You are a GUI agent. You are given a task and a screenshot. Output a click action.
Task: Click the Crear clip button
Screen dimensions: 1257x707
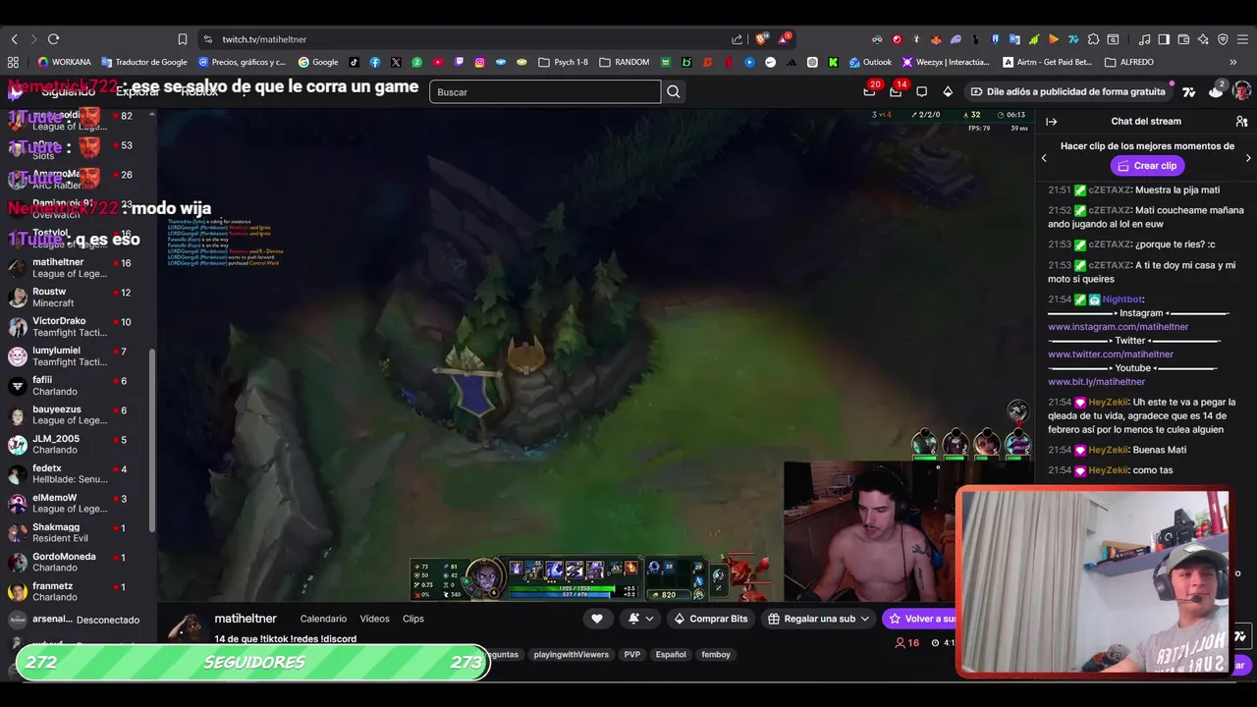[x=1147, y=166]
